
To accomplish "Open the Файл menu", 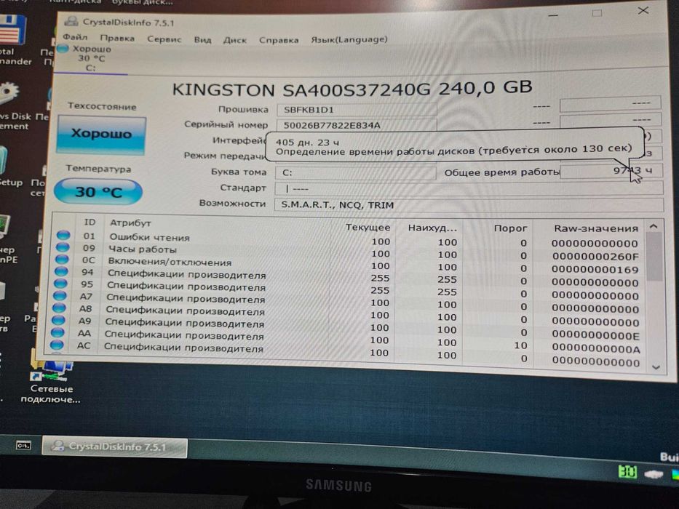I will (75, 37).
